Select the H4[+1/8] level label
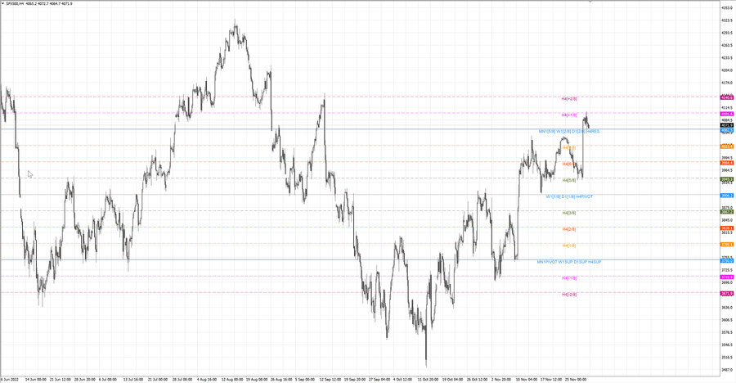The height and width of the screenshot is (383, 736). 569,115
